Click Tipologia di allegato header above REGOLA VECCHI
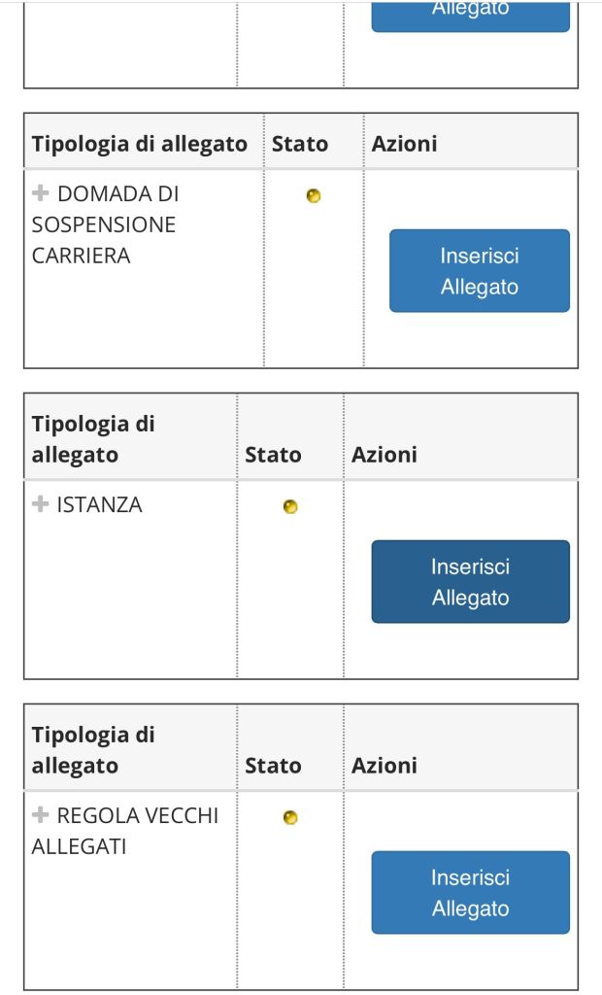The width and height of the screenshot is (602, 995). [93, 750]
